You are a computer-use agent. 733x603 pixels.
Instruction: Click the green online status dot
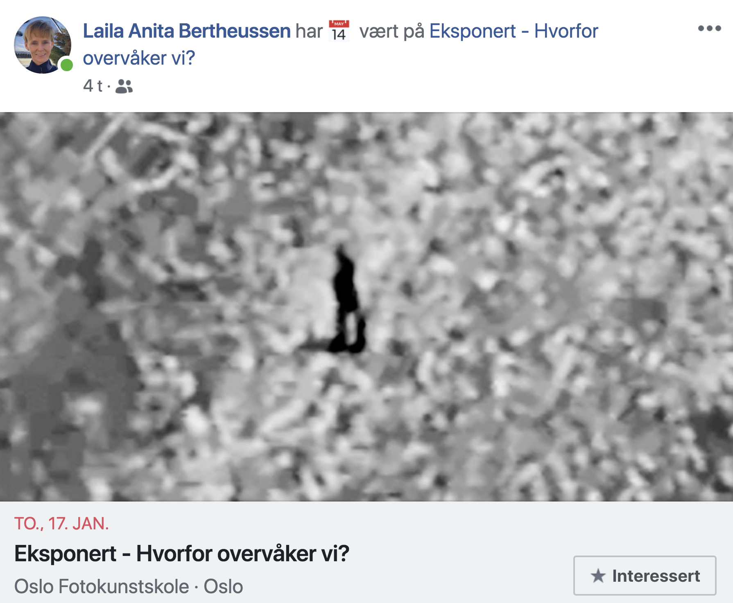66,65
